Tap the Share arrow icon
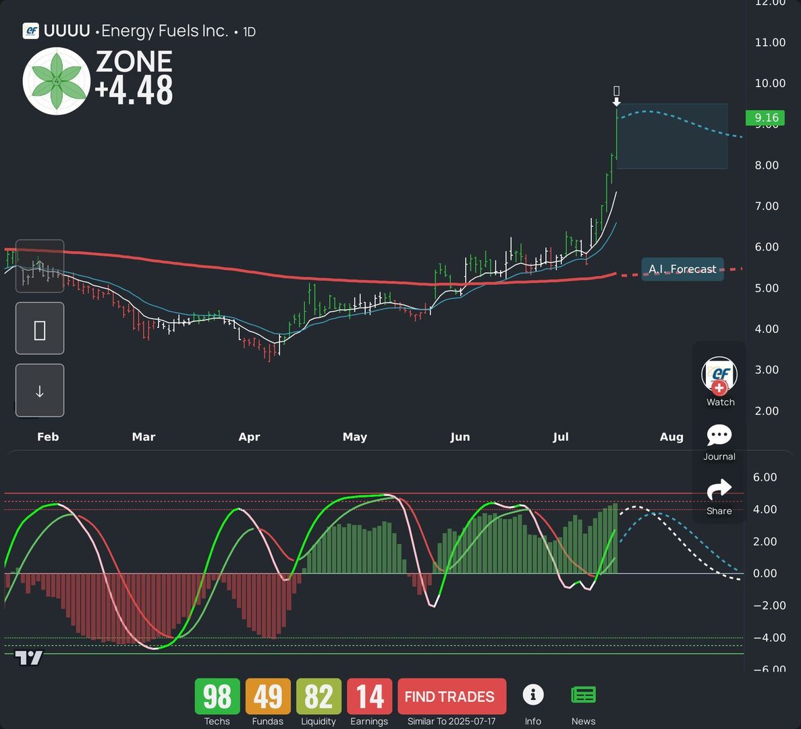801x729 pixels. [x=719, y=489]
